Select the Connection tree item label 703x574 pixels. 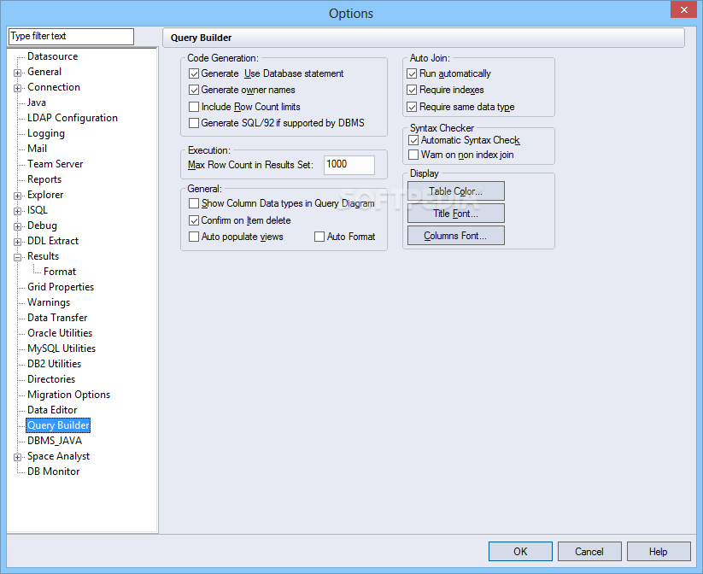(x=54, y=87)
